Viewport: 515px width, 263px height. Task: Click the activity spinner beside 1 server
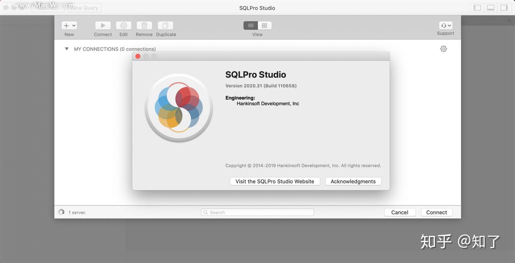[61, 212]
